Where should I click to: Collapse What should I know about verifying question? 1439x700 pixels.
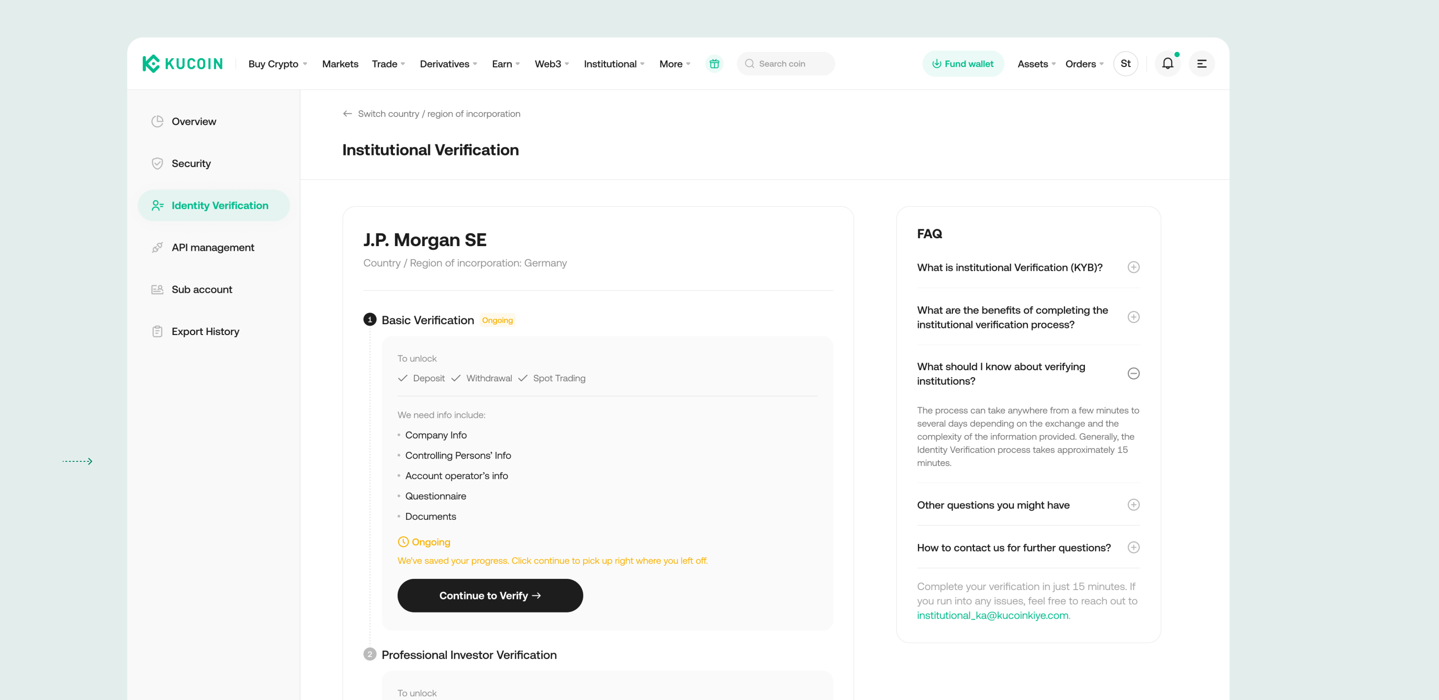coord(1133,373)
